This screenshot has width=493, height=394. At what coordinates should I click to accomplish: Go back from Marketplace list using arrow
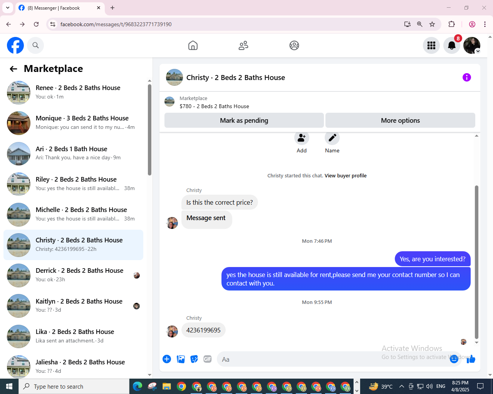click(x=13, y=69)
